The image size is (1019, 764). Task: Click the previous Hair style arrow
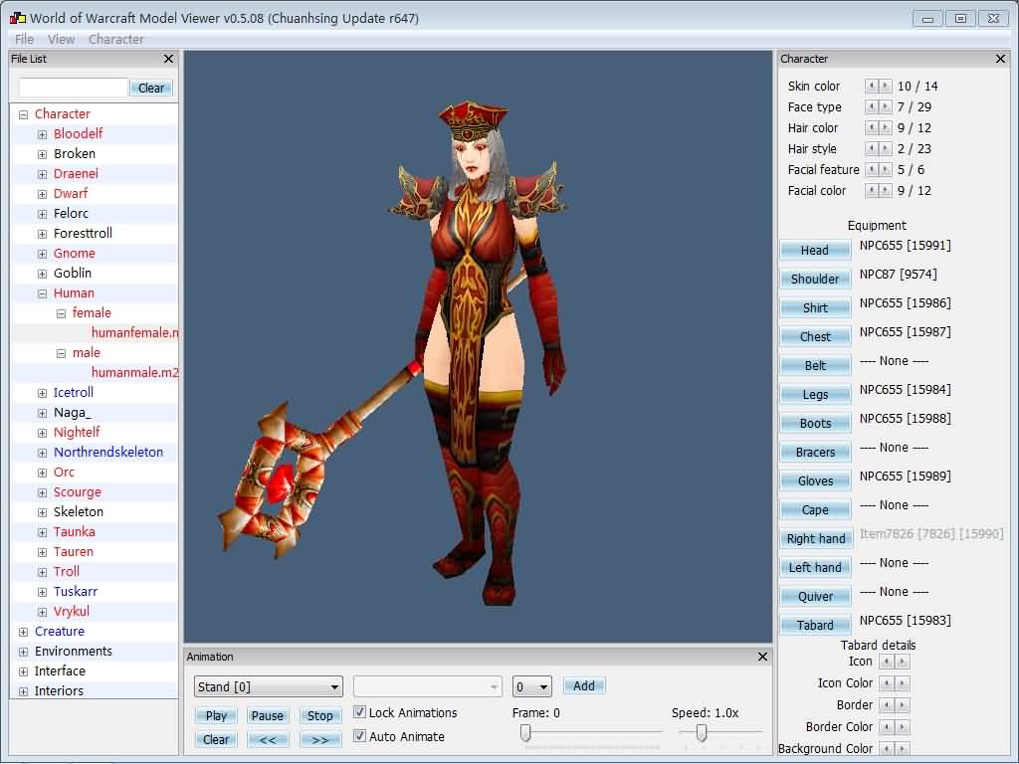pos(872,149)
